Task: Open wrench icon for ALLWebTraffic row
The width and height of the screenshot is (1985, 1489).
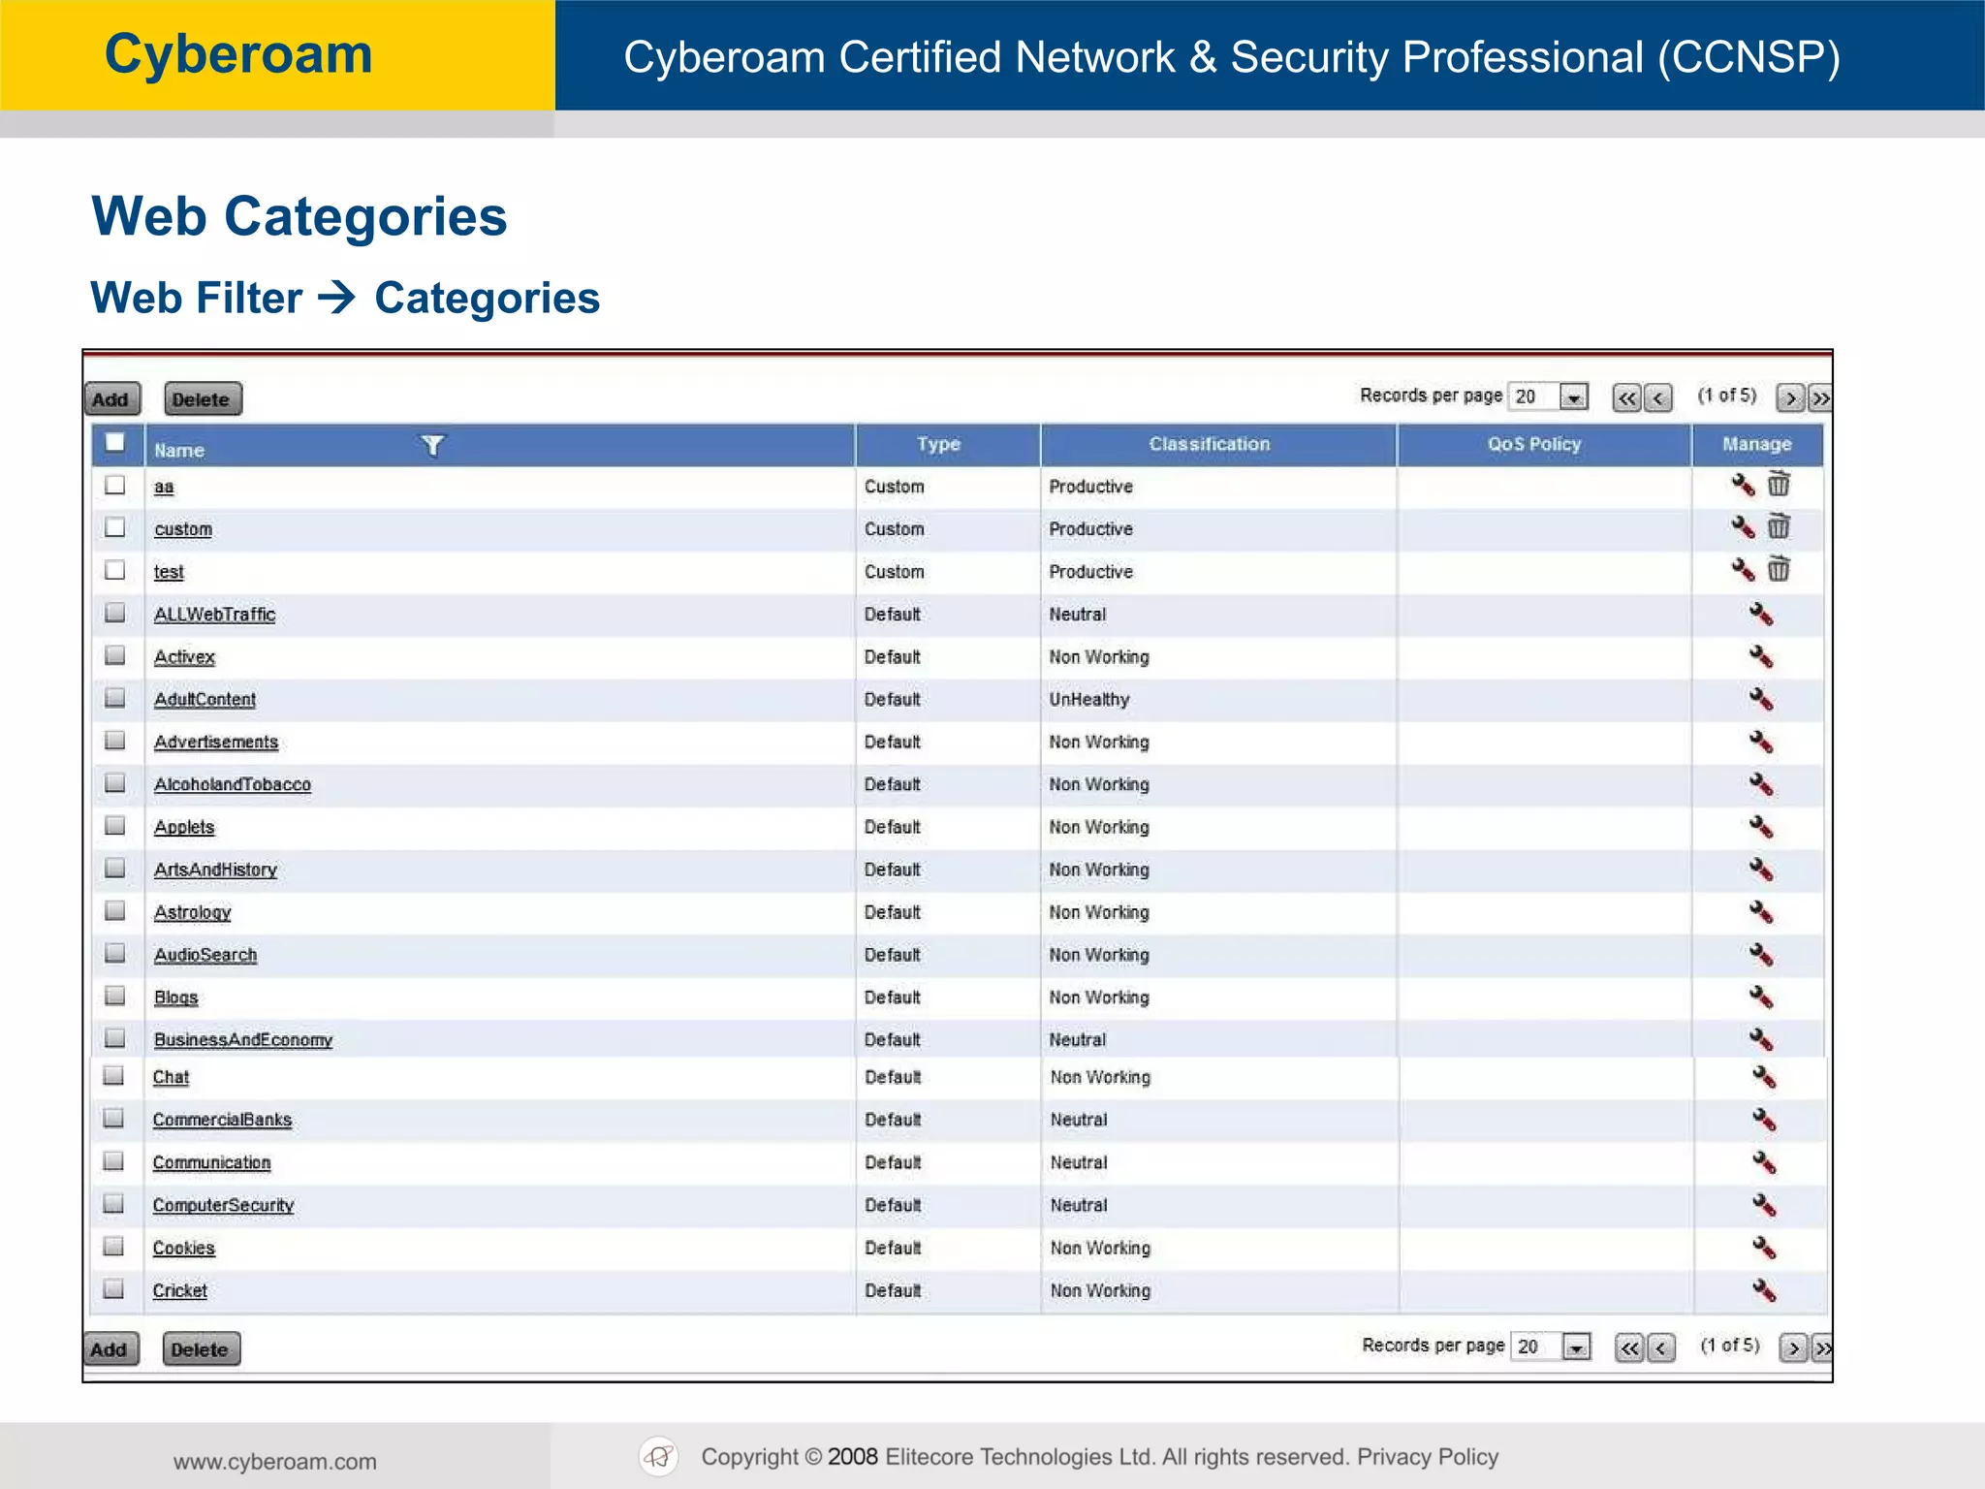Action: coord(1761,615)
